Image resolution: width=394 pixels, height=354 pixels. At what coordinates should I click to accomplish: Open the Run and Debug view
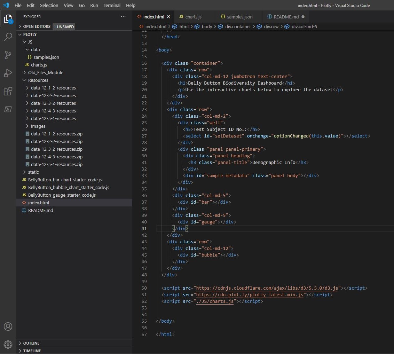click(x=8, y=73)
